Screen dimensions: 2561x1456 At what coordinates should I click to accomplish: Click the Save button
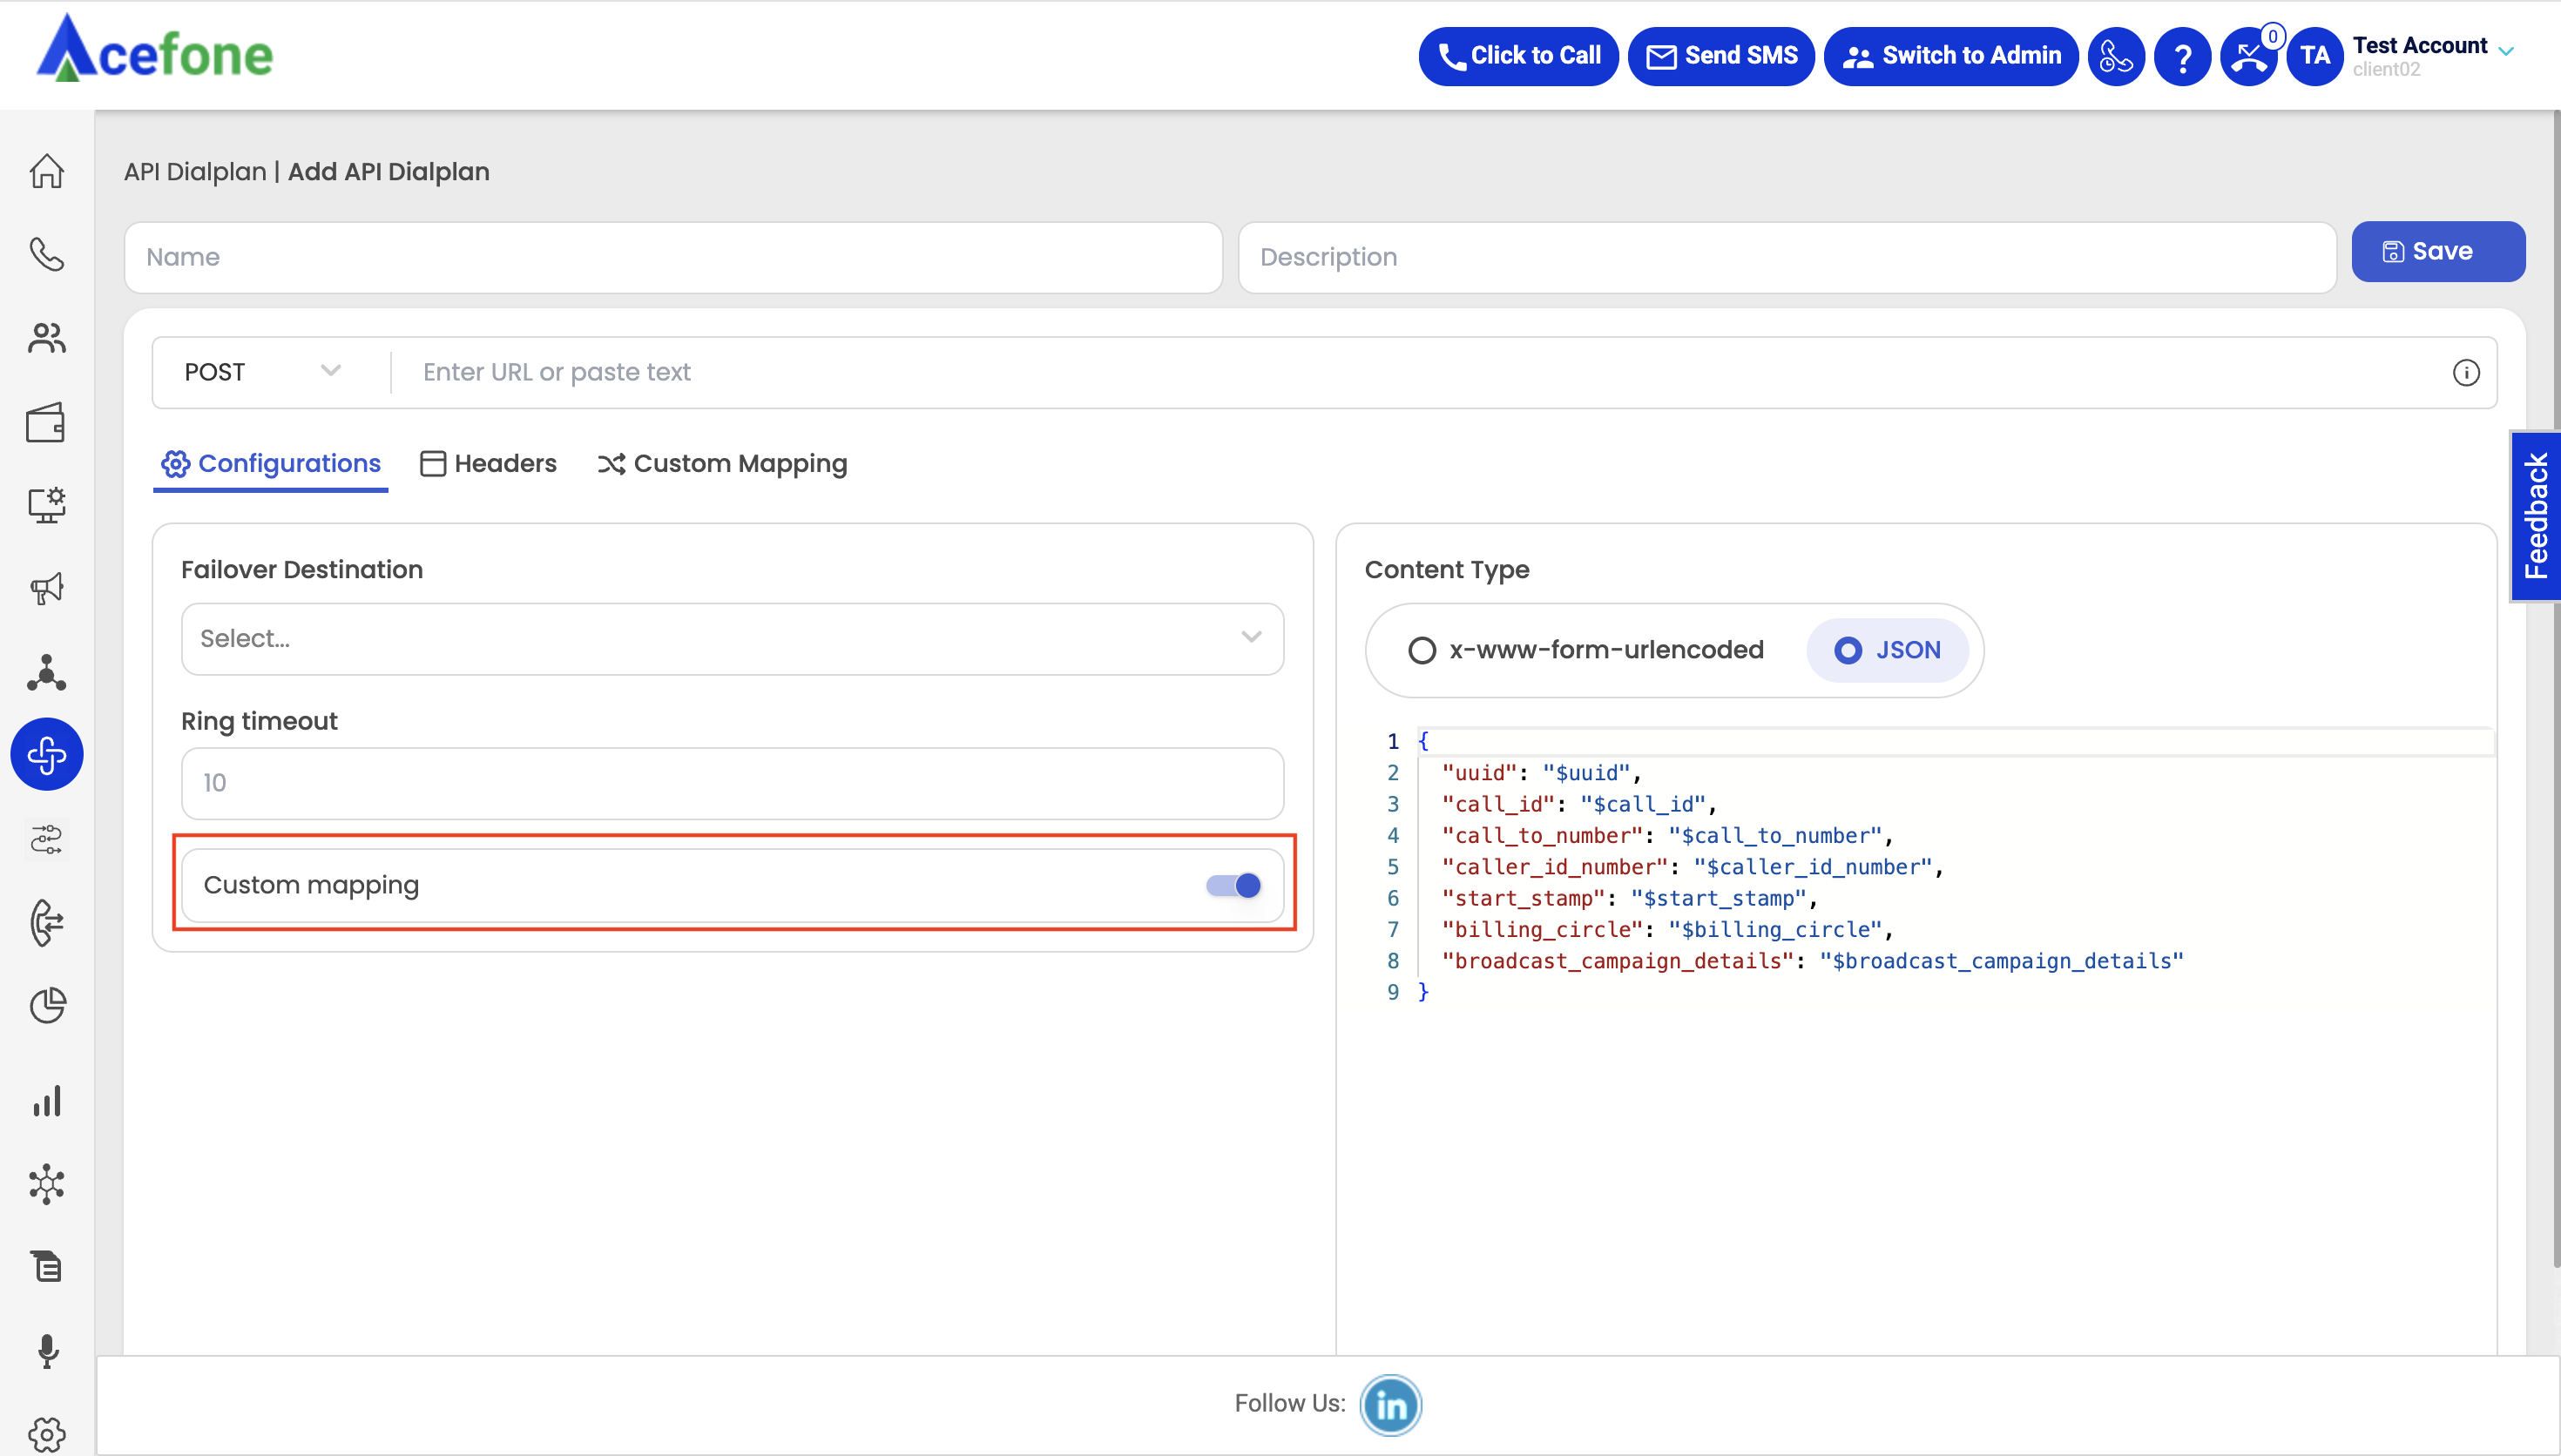[2437, 251]
